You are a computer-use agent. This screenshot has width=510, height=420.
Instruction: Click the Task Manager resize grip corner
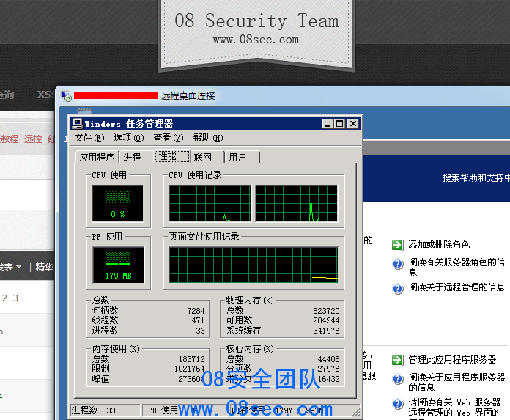(356, 413)
